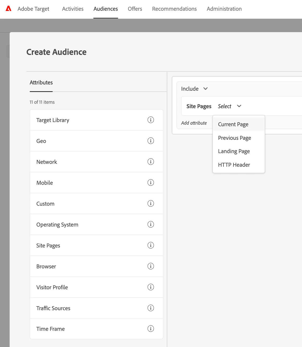Choose Current Page from the dropdown
This screenshot has height=347, width=302.
tap(239, 124)
